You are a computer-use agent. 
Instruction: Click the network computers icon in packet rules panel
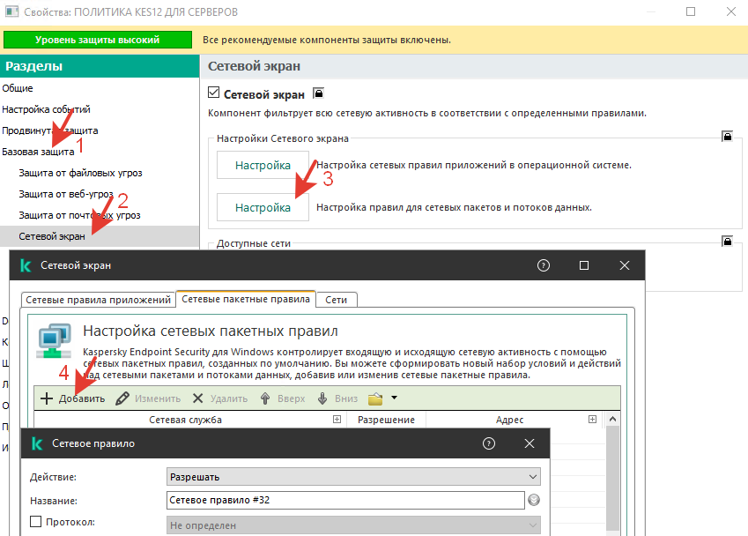tap(54, 341)
